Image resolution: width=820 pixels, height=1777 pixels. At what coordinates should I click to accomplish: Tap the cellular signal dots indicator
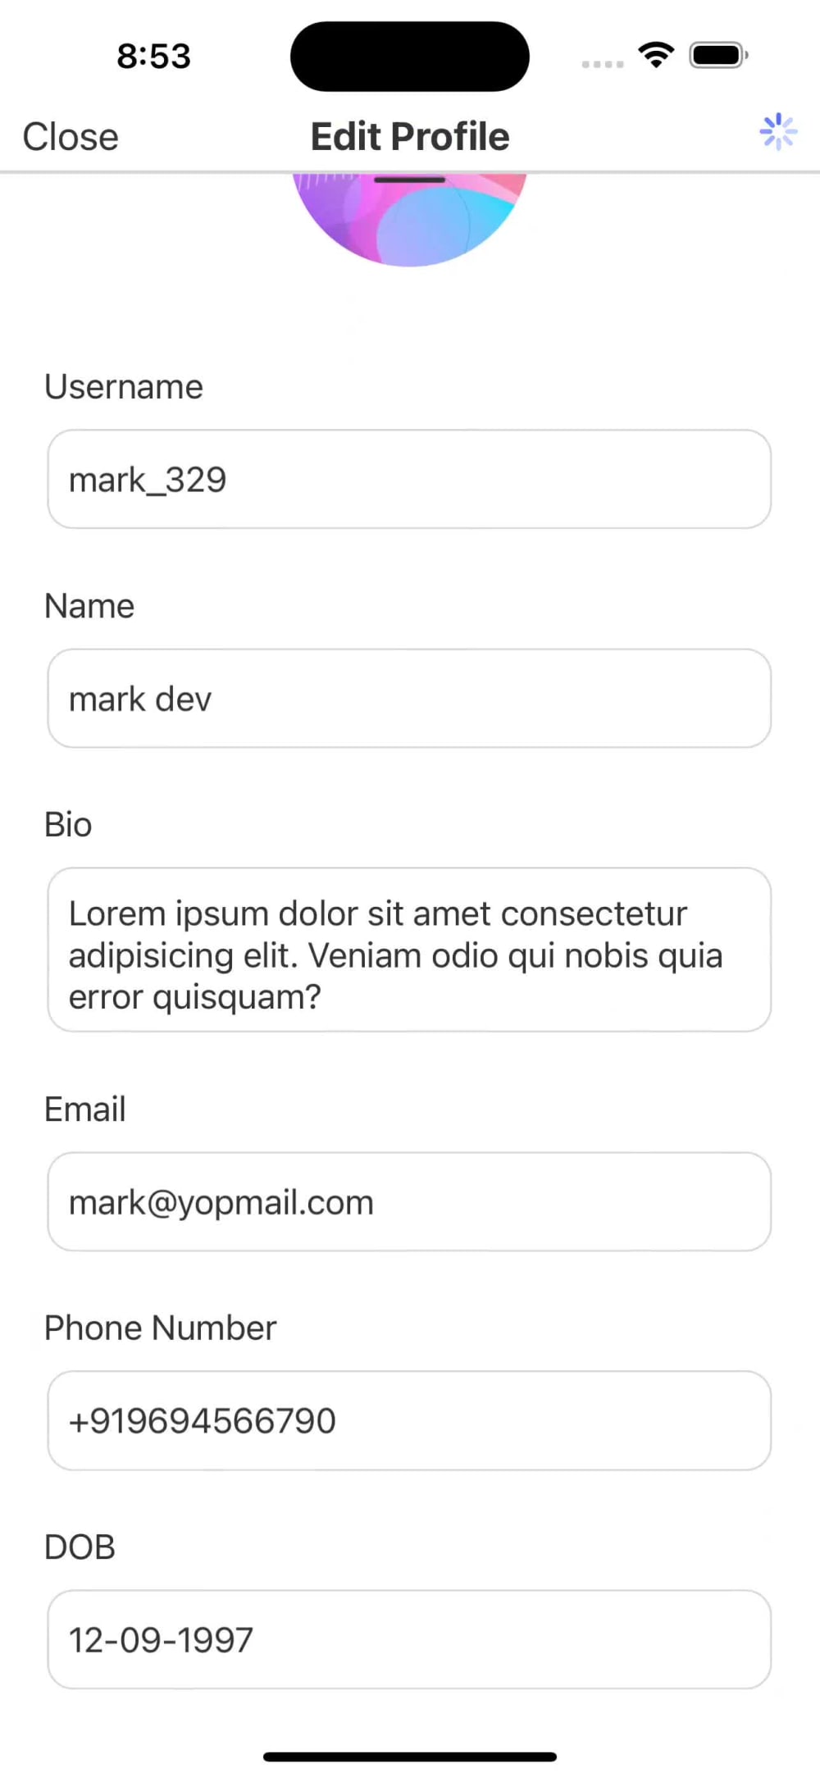point(603,64)
